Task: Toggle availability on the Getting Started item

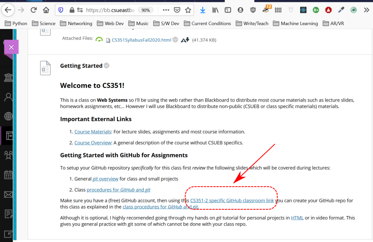Action: [106, 66]
